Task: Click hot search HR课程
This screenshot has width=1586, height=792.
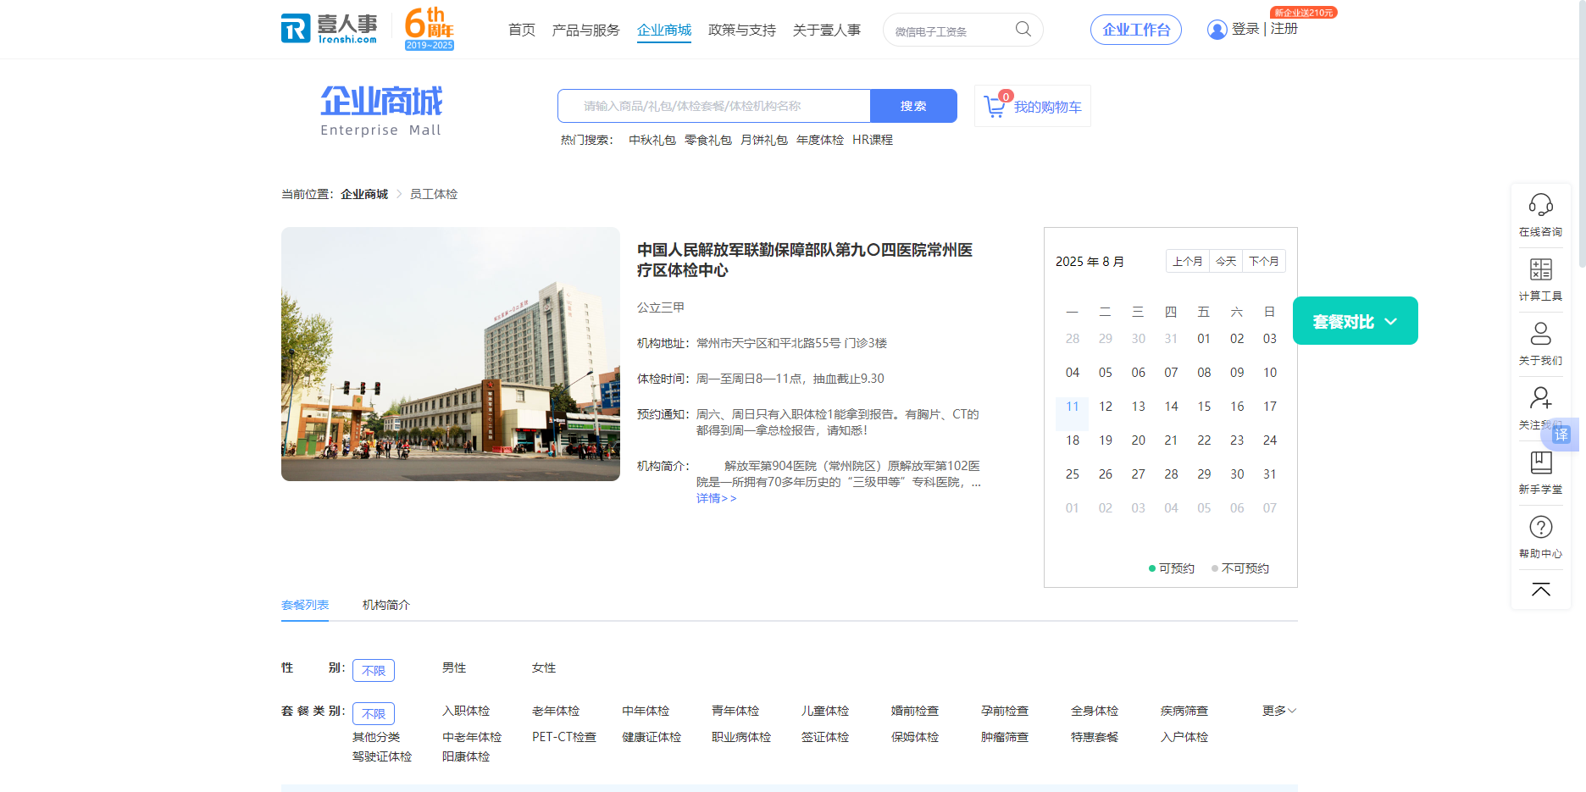Action: click(x=873, y=140)
